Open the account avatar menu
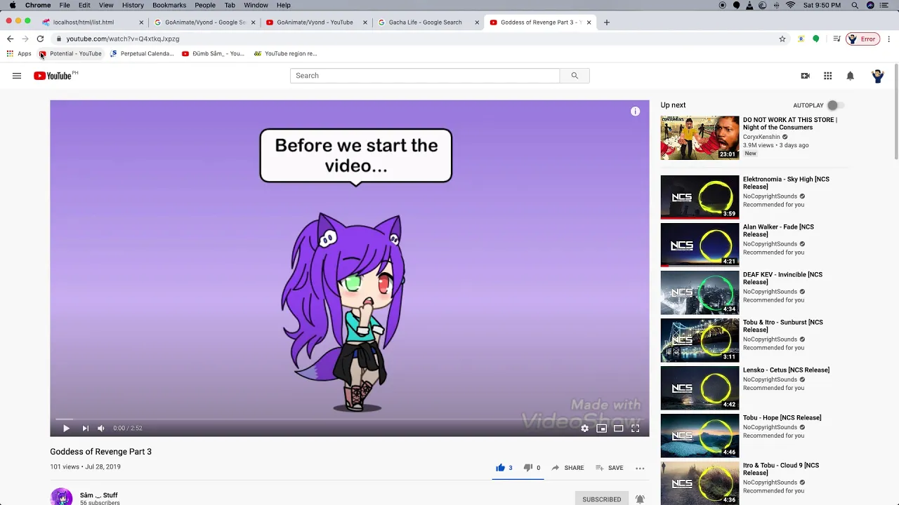Image resolution: width=899 pixels, height=505 pixels. 877,76
